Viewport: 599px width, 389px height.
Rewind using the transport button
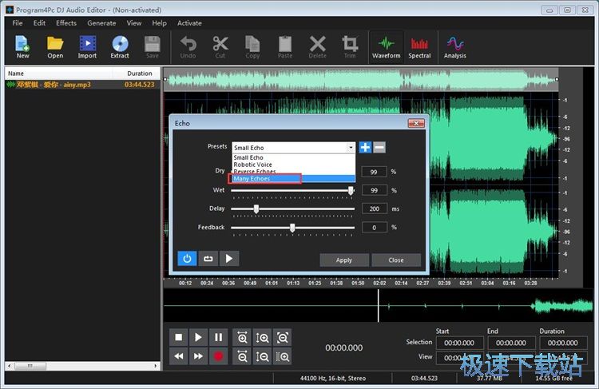[x=178, y=356]
